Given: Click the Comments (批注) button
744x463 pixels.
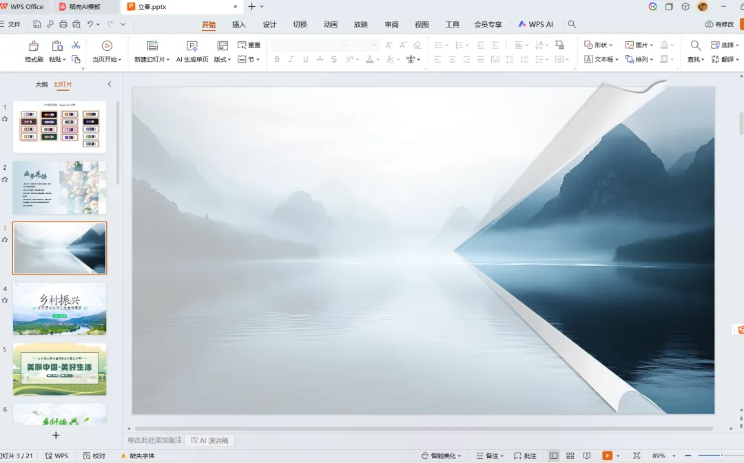Looking at the screenshot, I should [x=525, y=455].
